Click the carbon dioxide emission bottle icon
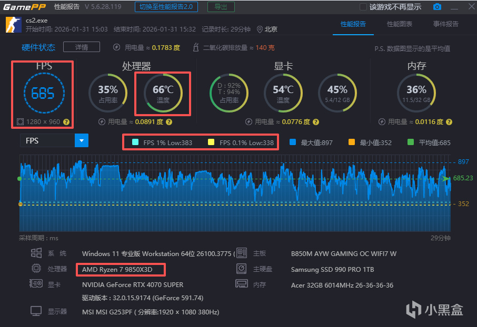Viewport: 477px width, 327px height. pyautogui.click(x=196, y=47)
